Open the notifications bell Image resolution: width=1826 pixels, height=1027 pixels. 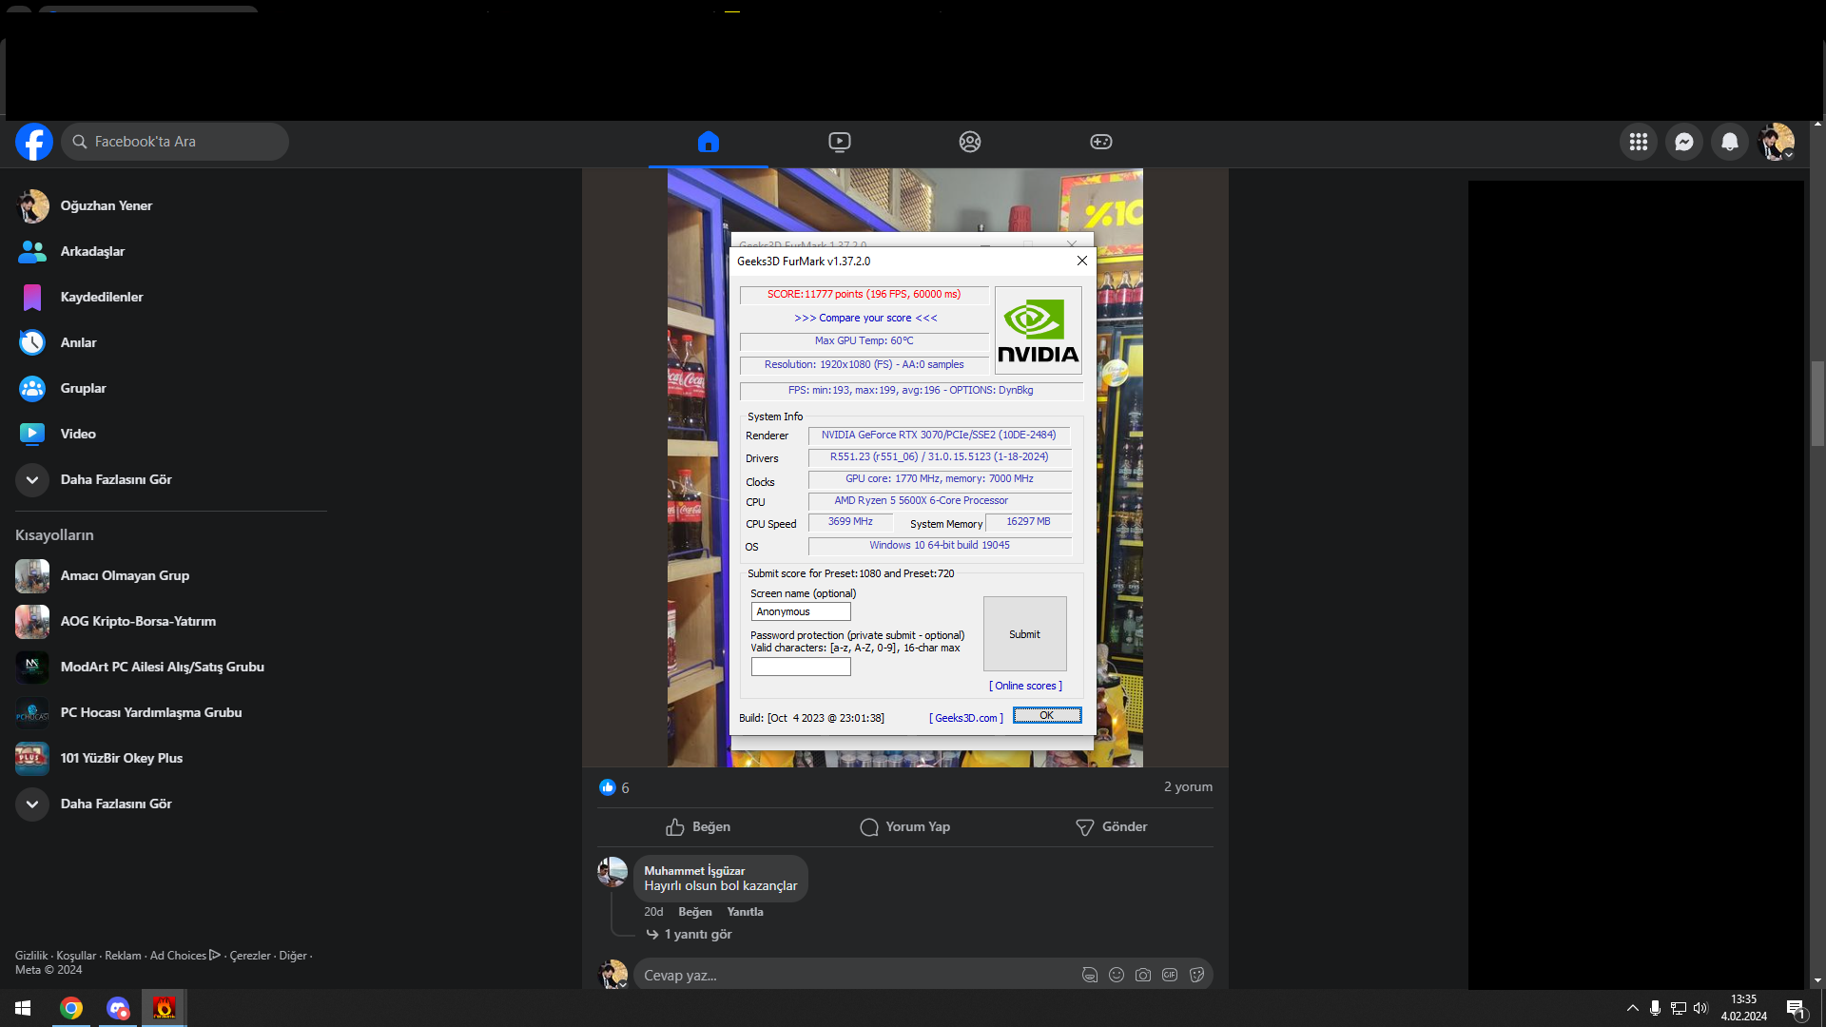1729,142
